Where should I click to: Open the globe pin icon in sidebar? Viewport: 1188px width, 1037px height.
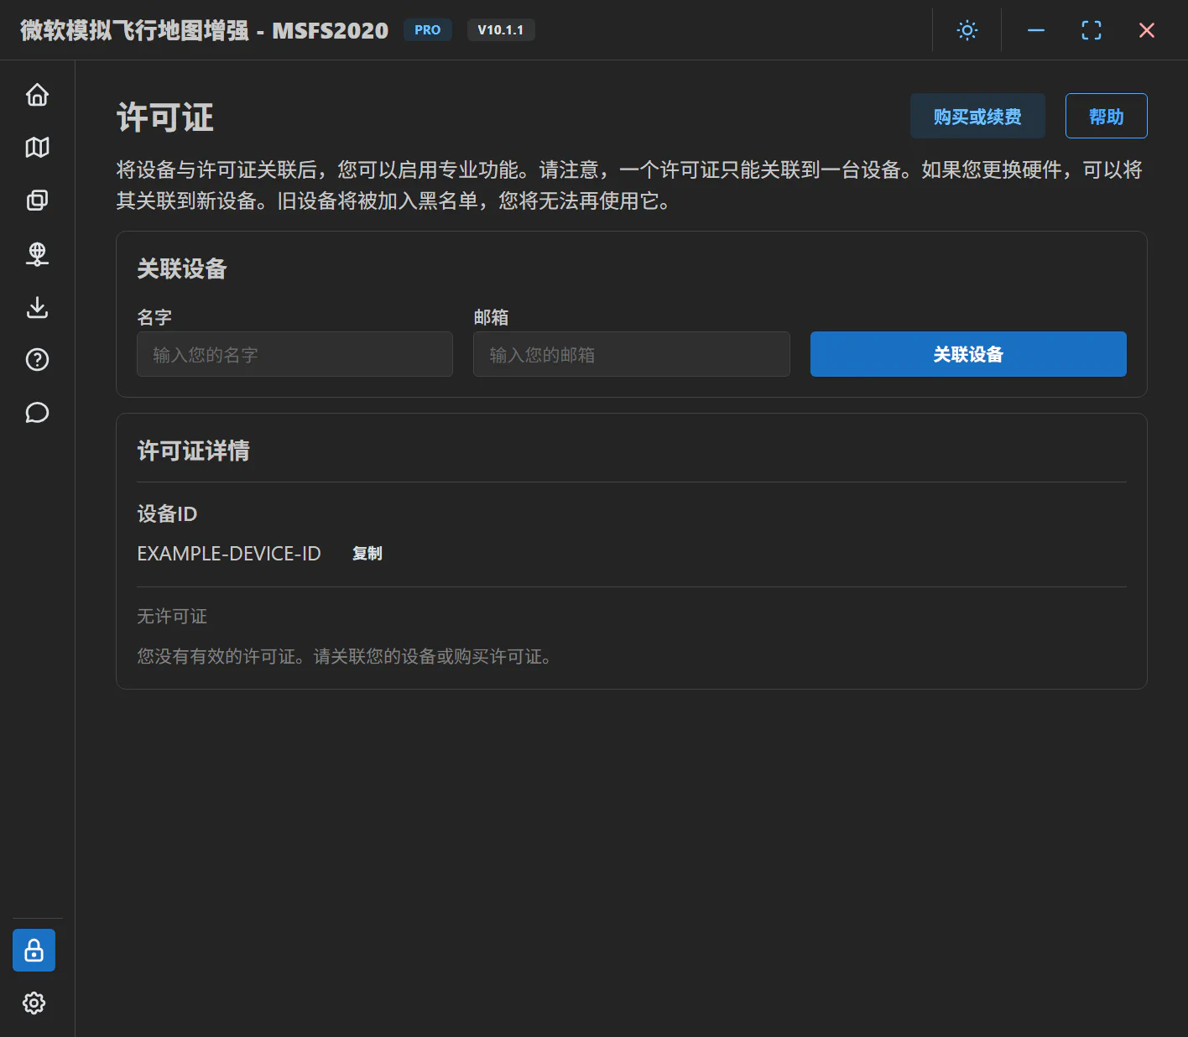[37, 253]
